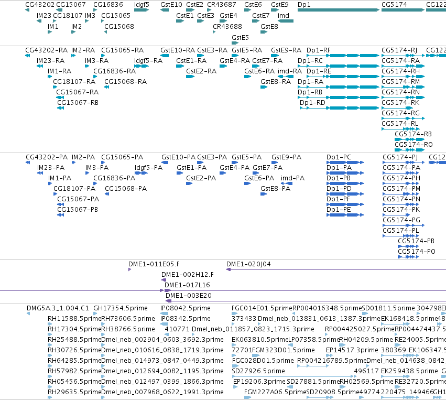Select EST RH05456.5prime

(74, 382)
